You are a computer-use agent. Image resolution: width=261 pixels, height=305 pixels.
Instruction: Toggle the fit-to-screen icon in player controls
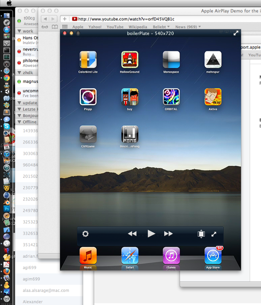[x=201, y=234]
